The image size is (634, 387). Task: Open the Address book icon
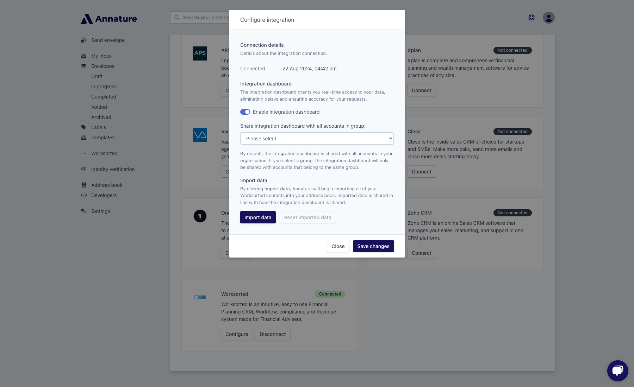tap(83, 184)
